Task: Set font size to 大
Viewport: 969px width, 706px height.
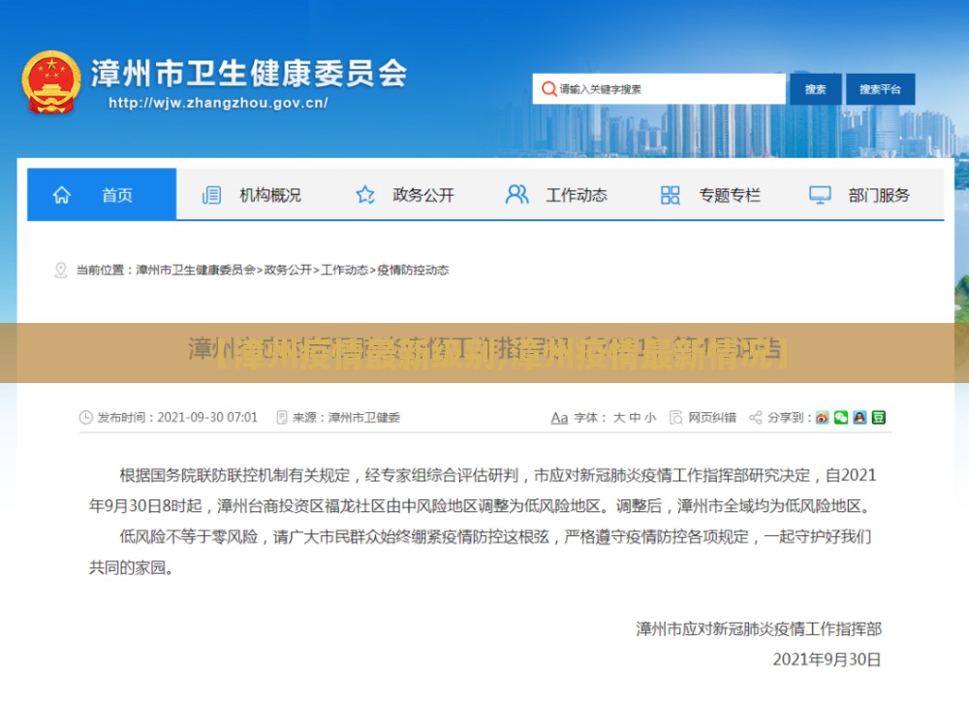Action: point(619,418)
